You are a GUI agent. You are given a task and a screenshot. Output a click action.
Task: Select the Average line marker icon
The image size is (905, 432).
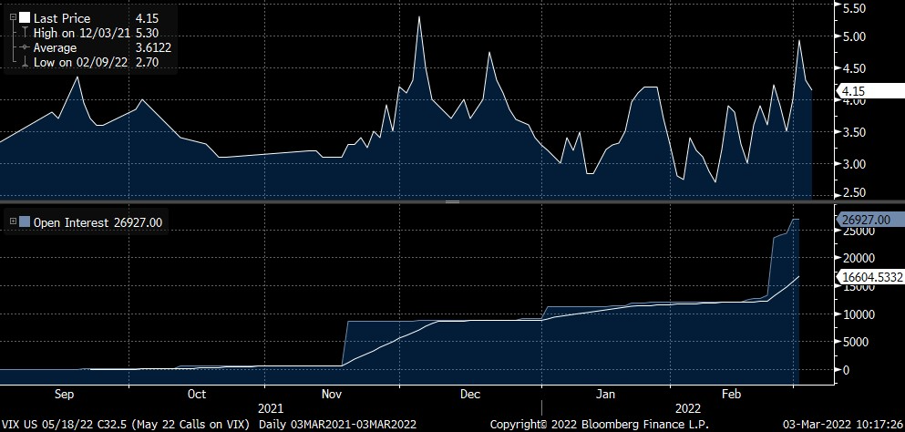click(24, 47)
